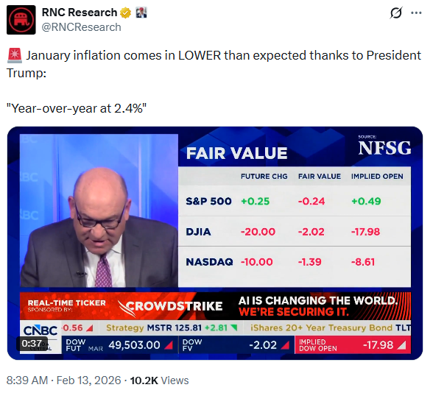
Task: Click the red siren emoji in the post
Action: 15,55
